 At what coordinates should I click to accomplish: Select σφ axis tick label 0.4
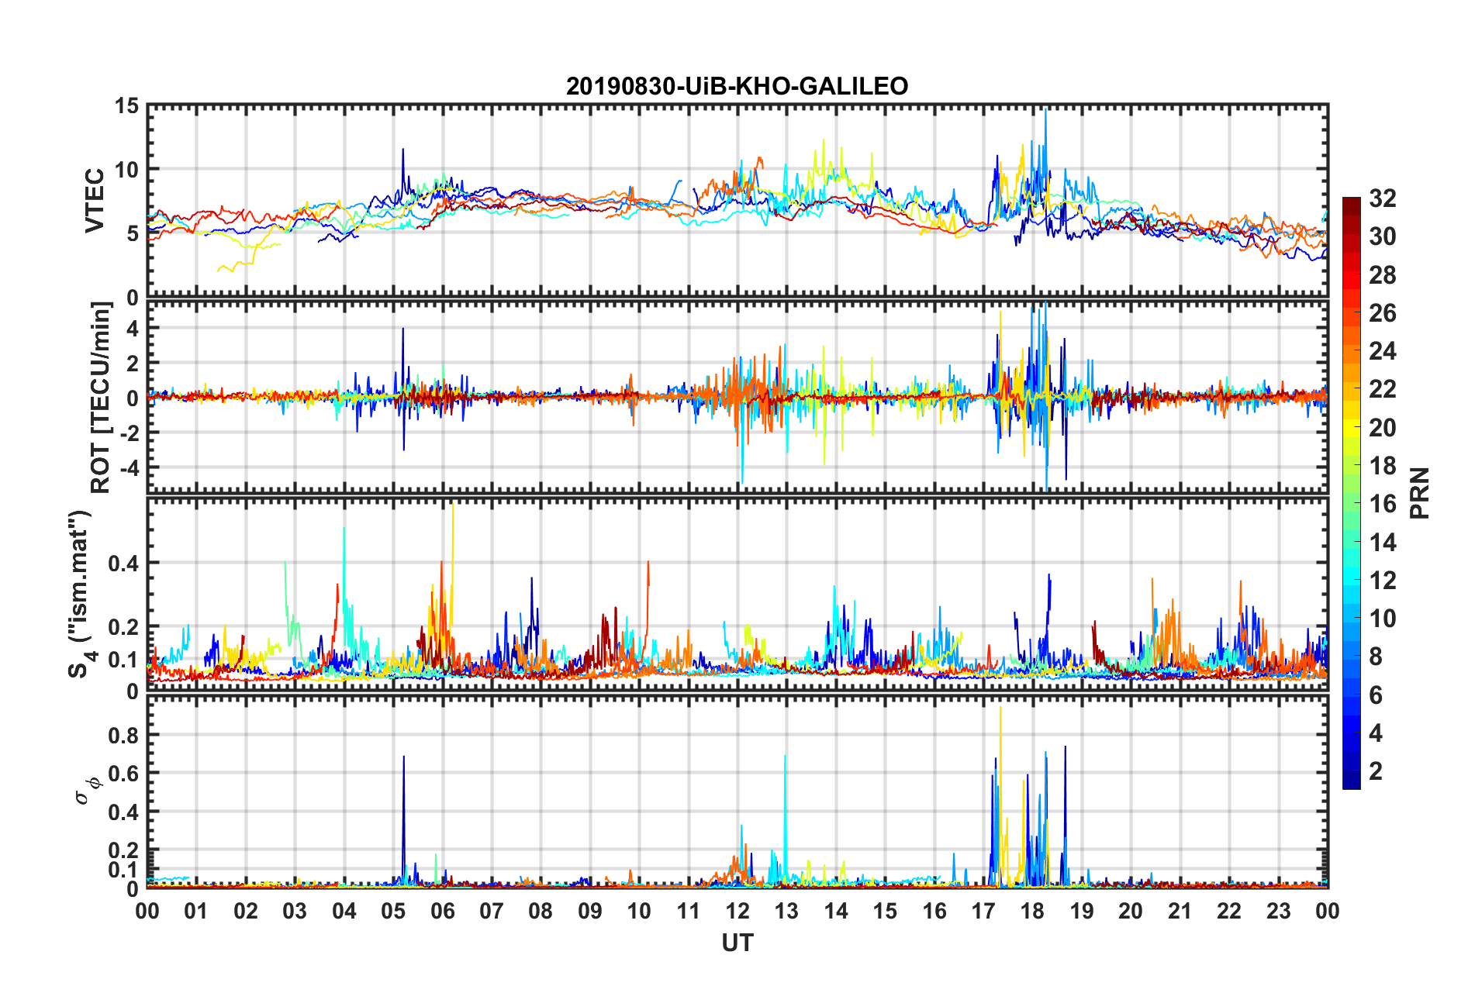123,812
